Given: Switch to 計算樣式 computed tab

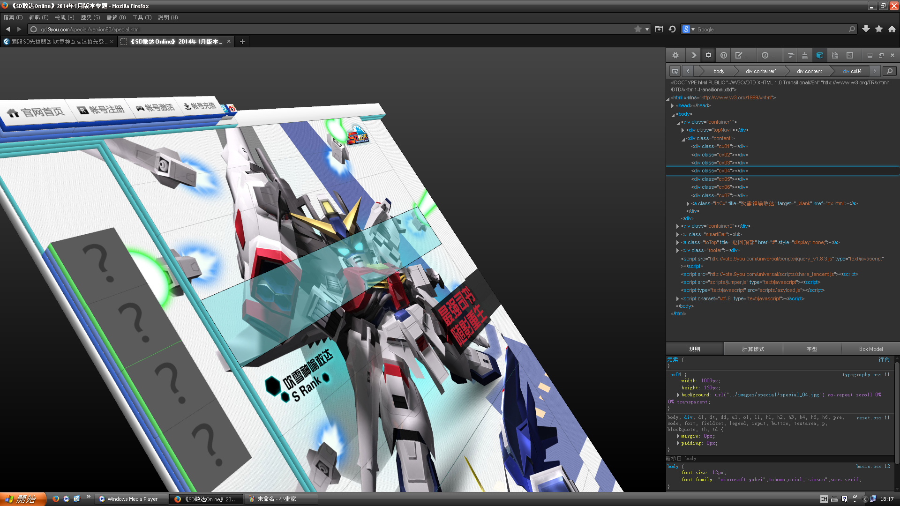Looking at the screenshot, I should click(753, 349).
